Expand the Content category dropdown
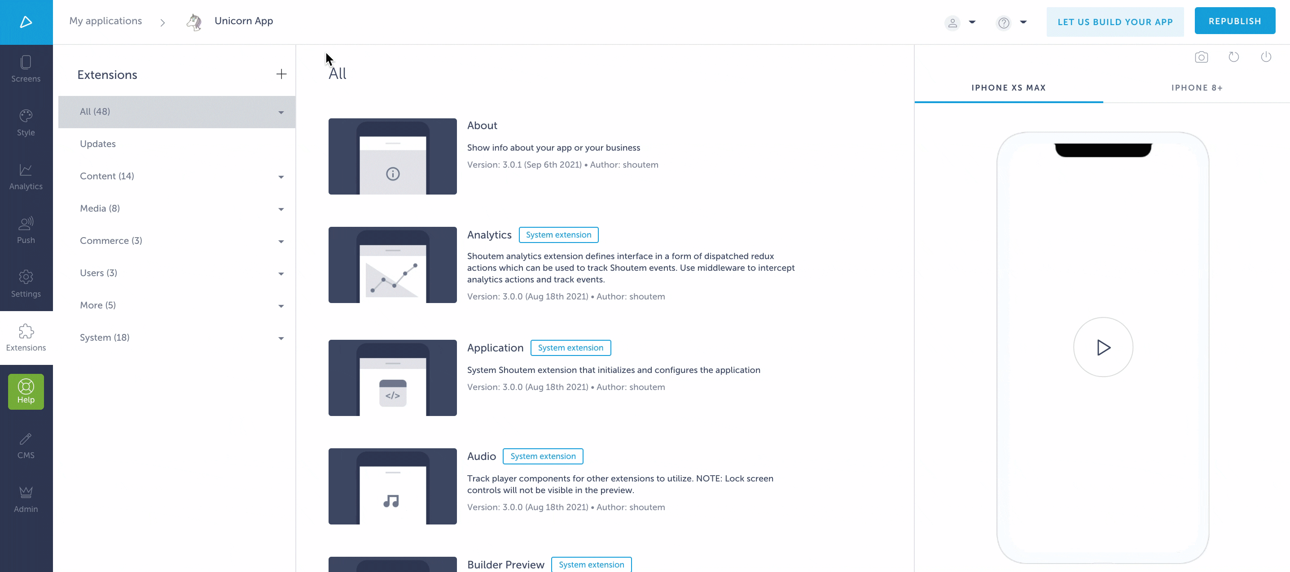Screen dimensions: 1290x572 (x=280, y=176)
